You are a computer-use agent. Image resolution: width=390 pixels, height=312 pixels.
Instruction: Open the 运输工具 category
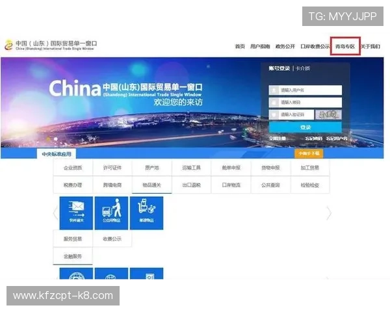(191, 168)
